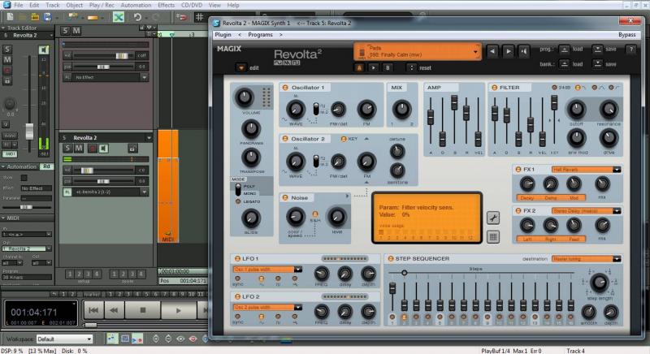Open the Plugin menu in Revolta window
The height and width of the screenshot is (354, 650).
(223, 35)
